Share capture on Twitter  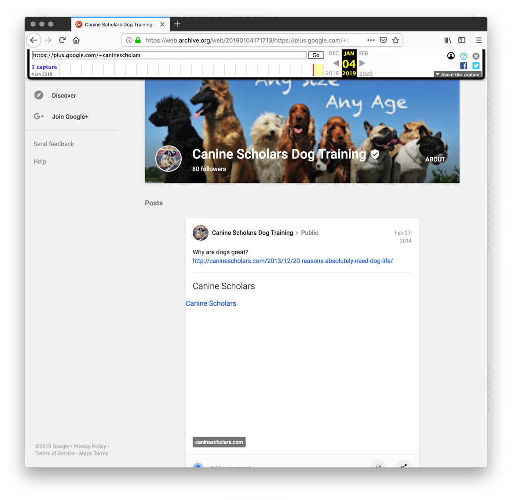pyautogui.click(x=476, y=66)
